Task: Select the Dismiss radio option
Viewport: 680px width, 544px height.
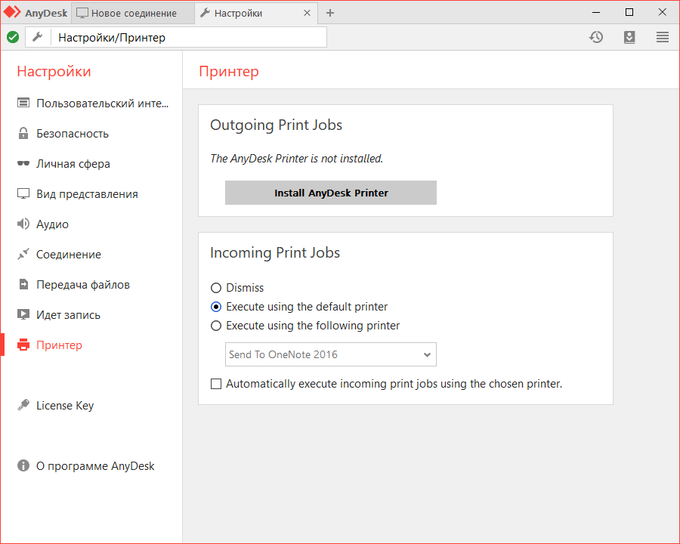Action: point(217,288)
